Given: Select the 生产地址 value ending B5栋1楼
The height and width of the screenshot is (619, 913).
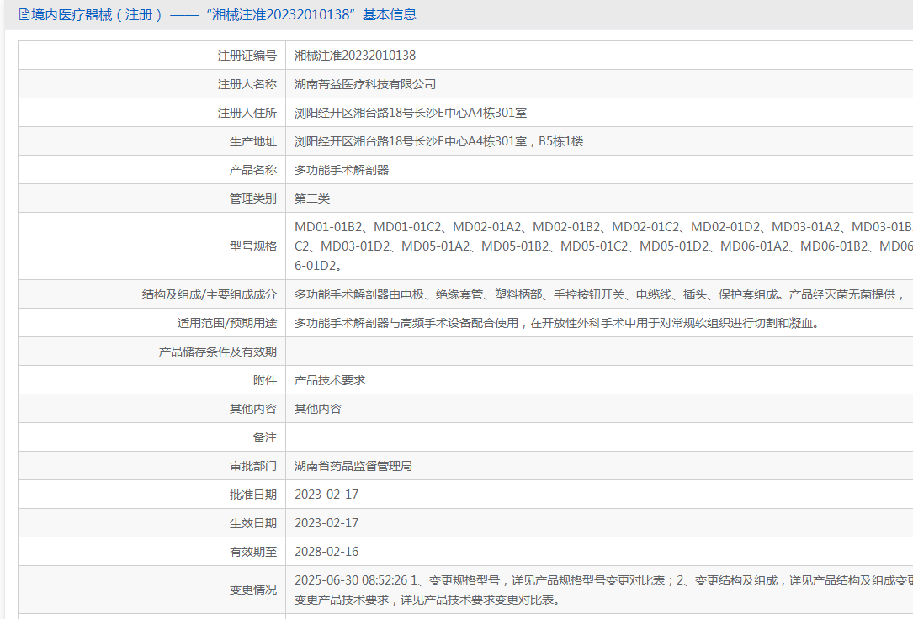Looking at the screenshot, I should pyautogui.click(x=438, y=140).
